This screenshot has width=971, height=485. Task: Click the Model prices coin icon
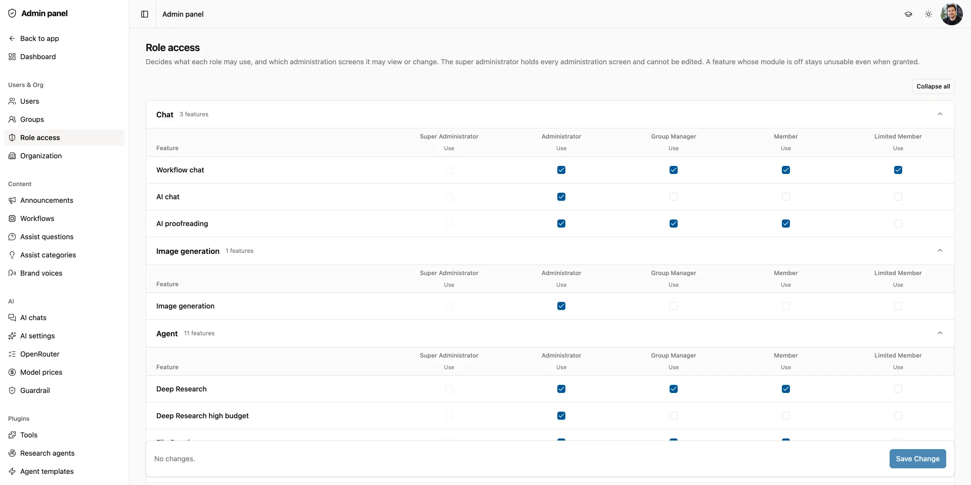pos(12,372)
